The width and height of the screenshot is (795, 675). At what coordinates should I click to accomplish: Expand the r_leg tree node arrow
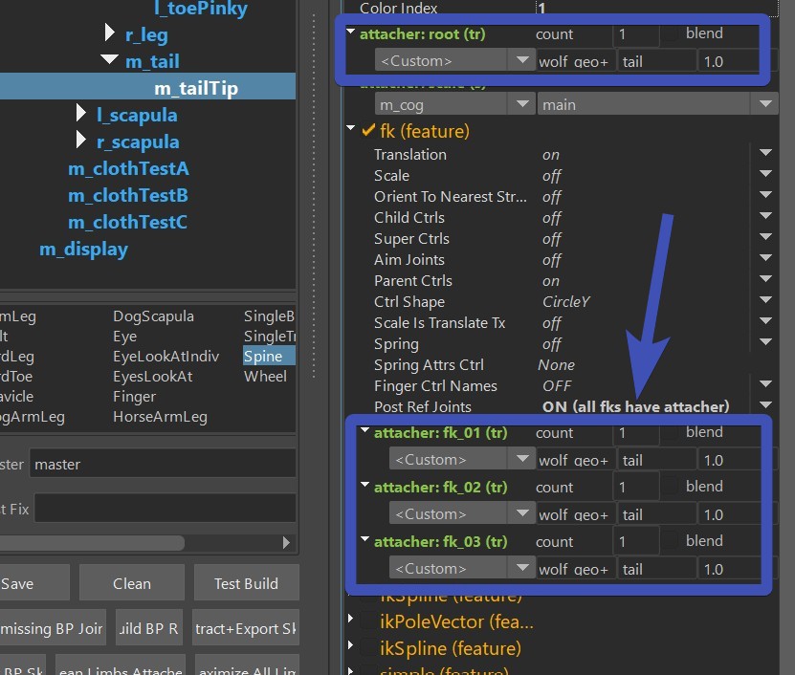109,33
